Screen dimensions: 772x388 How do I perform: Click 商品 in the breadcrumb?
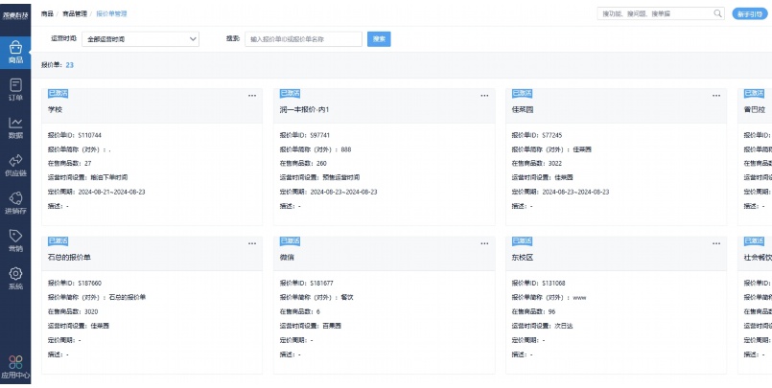tap(47, 14)
